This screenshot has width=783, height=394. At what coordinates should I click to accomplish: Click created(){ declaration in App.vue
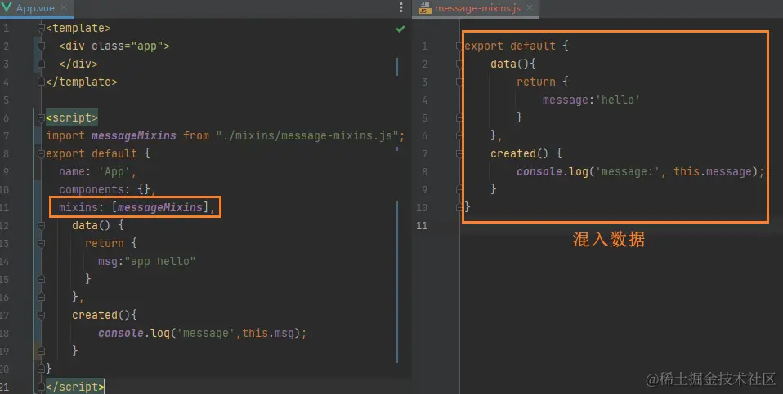point(105,316)
